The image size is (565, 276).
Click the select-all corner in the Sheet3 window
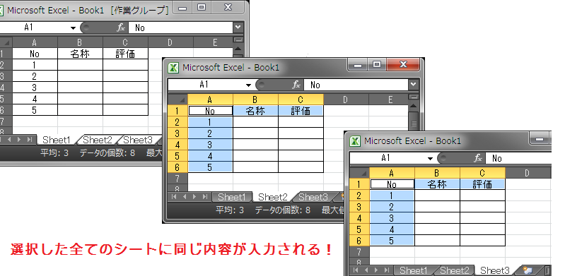(360, 173)
